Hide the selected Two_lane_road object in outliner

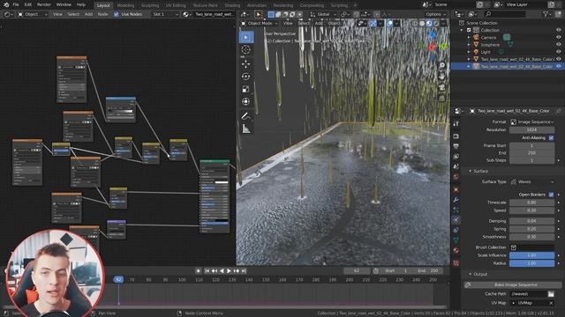pos(559,67)
